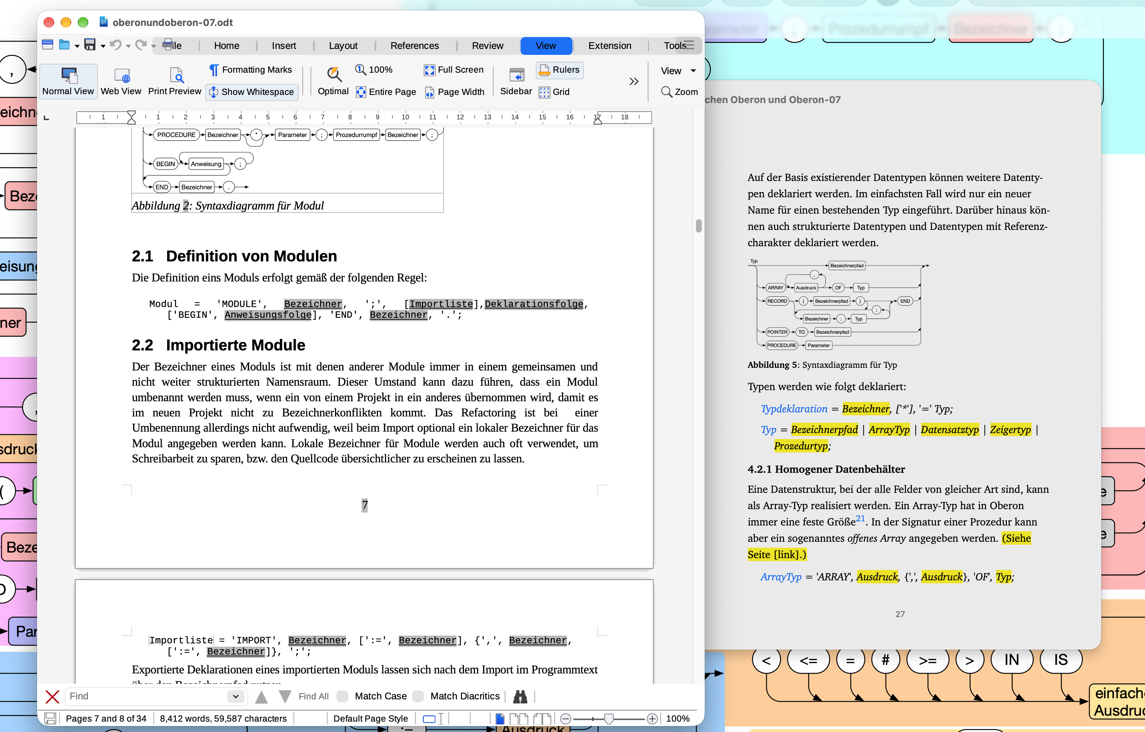Click the zoom out minus button
Image resolution: width=1145 pixels, height=732 pixels.
pyautogui.click(x=565, y=719)
